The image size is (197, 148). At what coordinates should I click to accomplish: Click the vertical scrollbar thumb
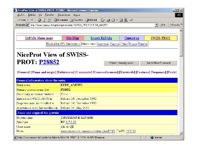coord(181,44)
